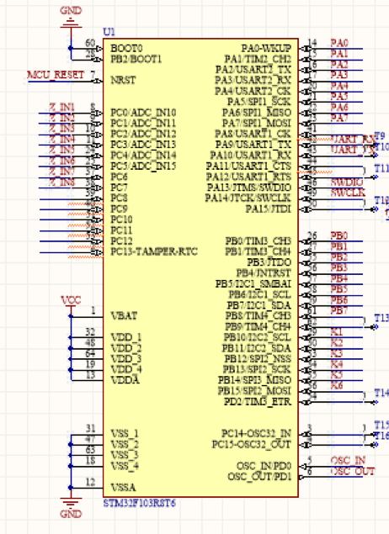Select the red PA7 net label

(339, 118)
